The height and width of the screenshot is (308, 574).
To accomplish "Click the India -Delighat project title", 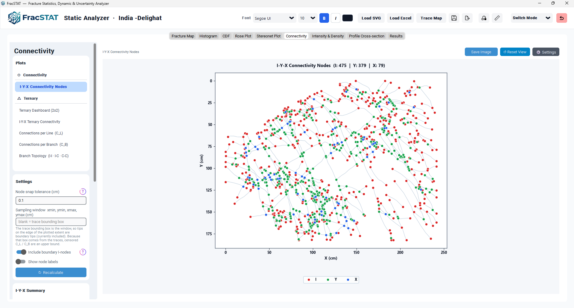I will click(140, 18).
